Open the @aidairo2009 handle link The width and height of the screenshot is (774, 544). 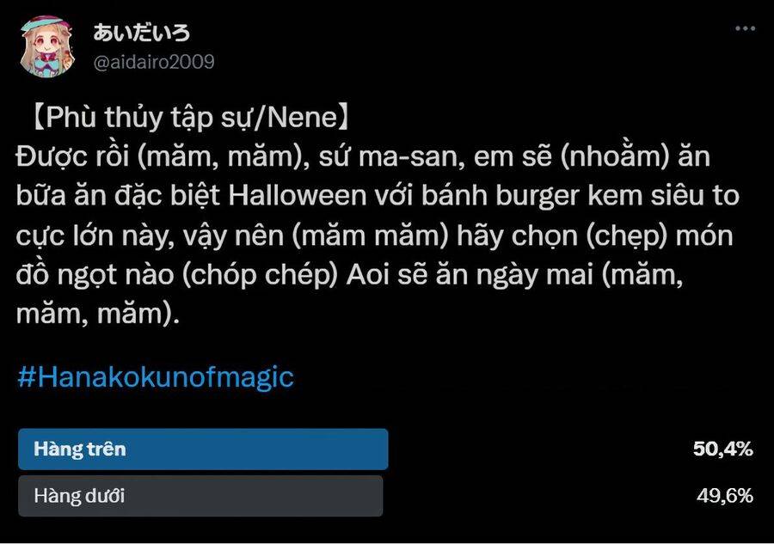tap(154, 62)
